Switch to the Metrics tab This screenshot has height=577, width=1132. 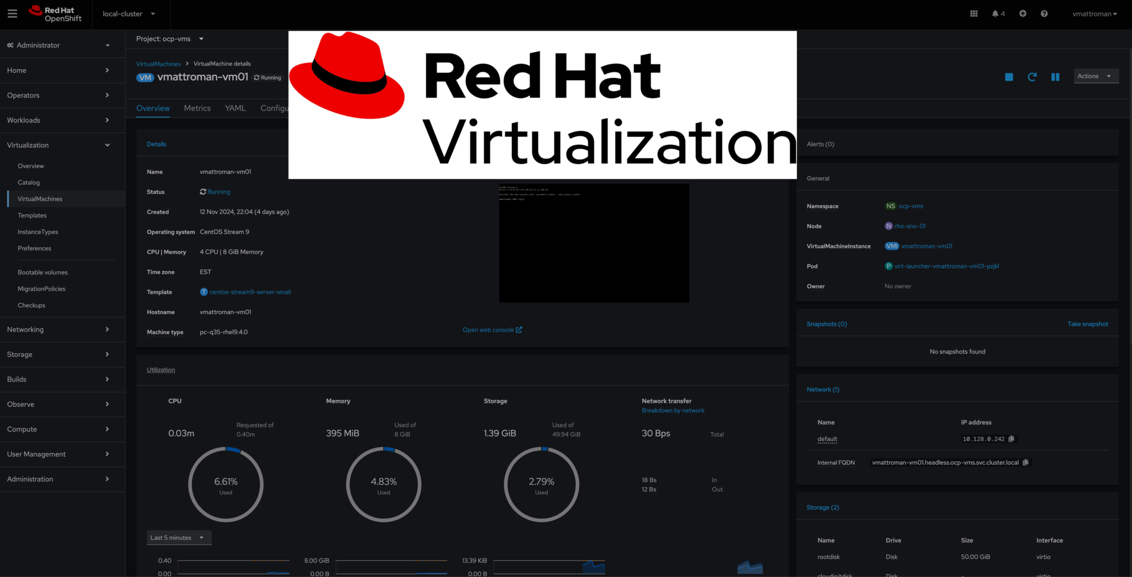coord(197,108)
